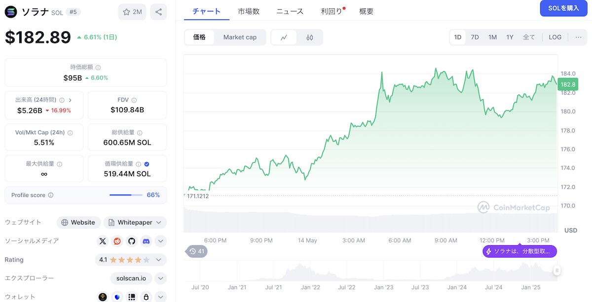Toggle LOG scale on chart

(555, 38)
